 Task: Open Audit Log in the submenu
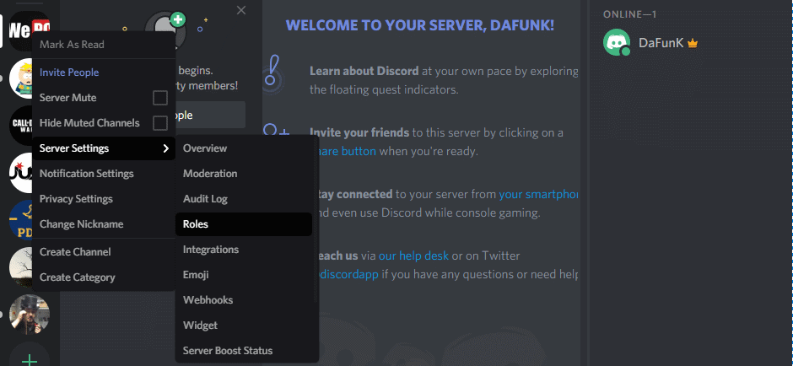click(244, 199)
